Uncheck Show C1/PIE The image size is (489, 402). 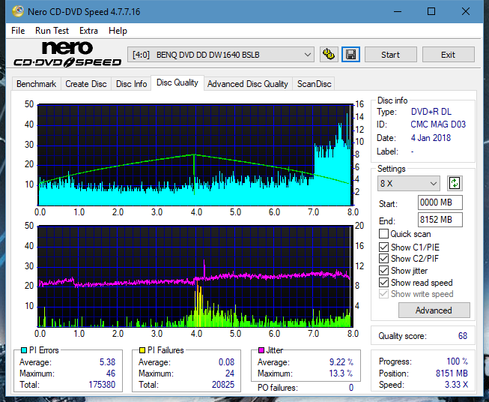[383, 247]
